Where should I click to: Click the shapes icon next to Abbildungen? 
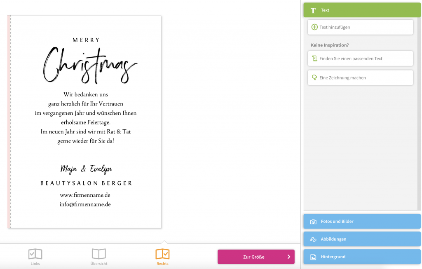click(x=313, y=239)
